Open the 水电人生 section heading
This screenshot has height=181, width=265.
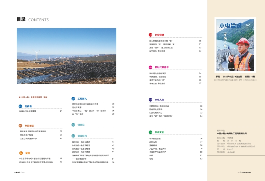pyautogui.click(x=160, y=99)
